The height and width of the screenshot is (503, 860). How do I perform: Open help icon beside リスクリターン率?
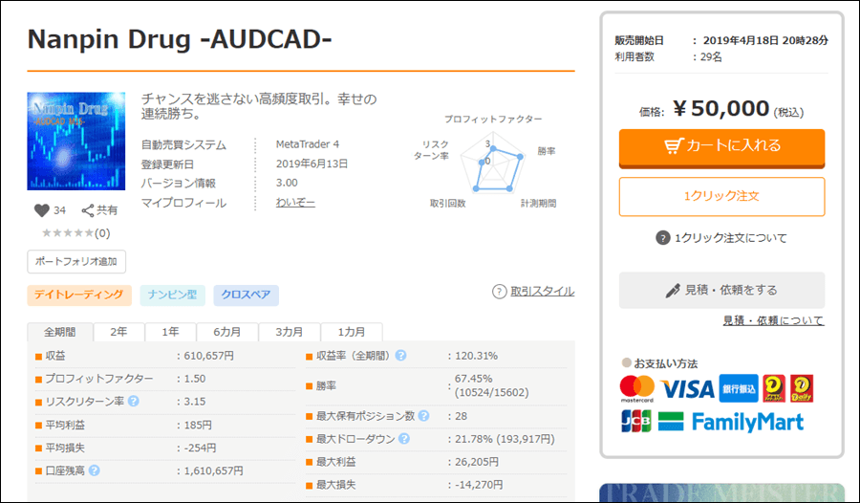(x=134, y=401)
